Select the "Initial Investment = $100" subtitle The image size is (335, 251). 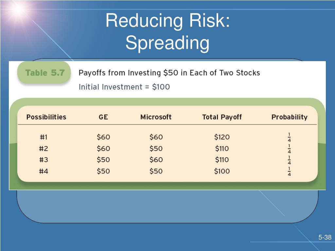(x=124, y=87)
